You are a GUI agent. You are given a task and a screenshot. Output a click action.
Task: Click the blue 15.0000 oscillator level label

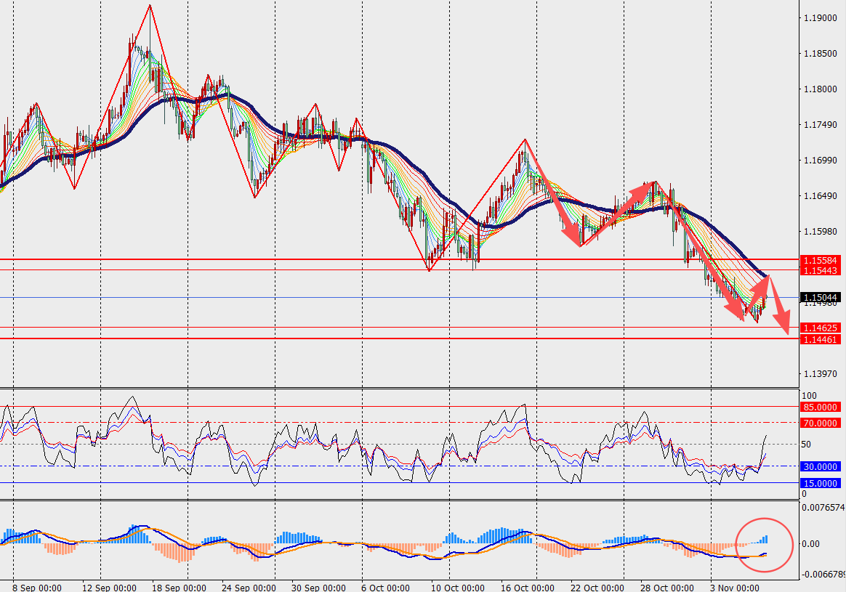click(820, 483)
